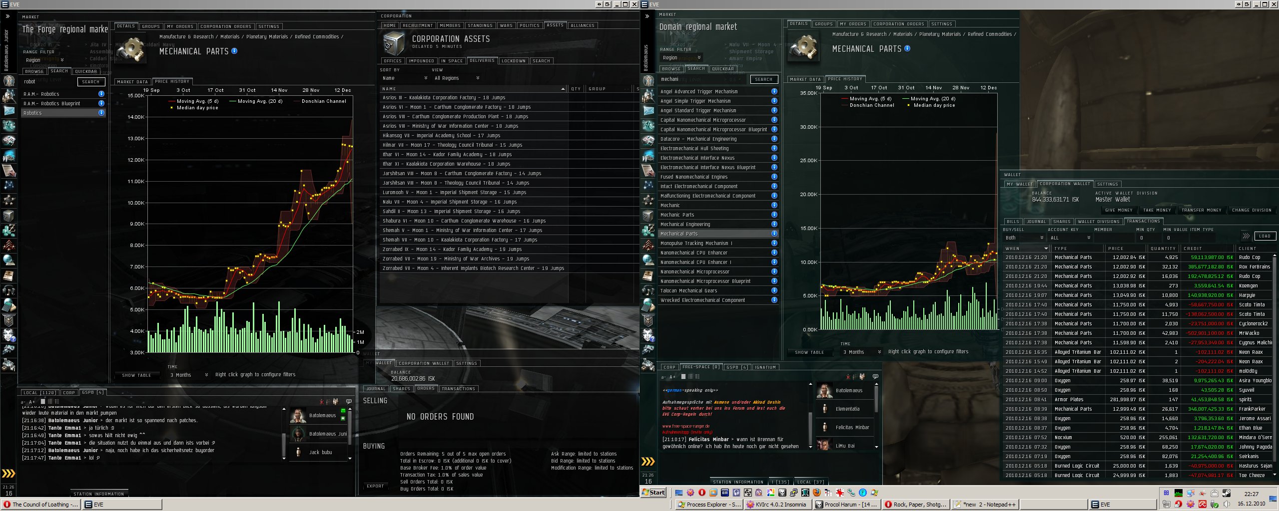Open the 3 Months time dropdown under Domain chart
The image size is (1279, 511).
click(862, 352)
